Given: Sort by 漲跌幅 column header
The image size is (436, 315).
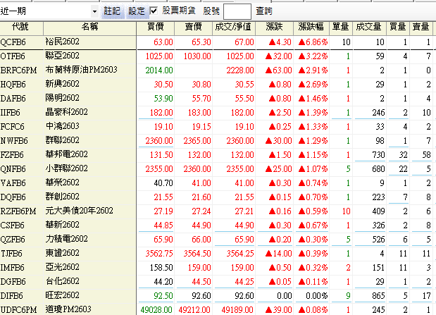Looking at the screenshot, I should coord(311,27).
